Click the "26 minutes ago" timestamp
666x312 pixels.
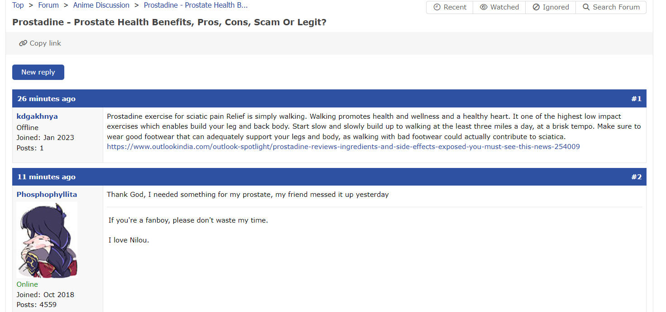click(46, 99)
